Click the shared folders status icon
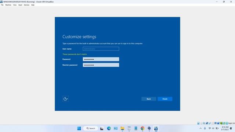This screenshot has height=132, width=235. (213, 123)
